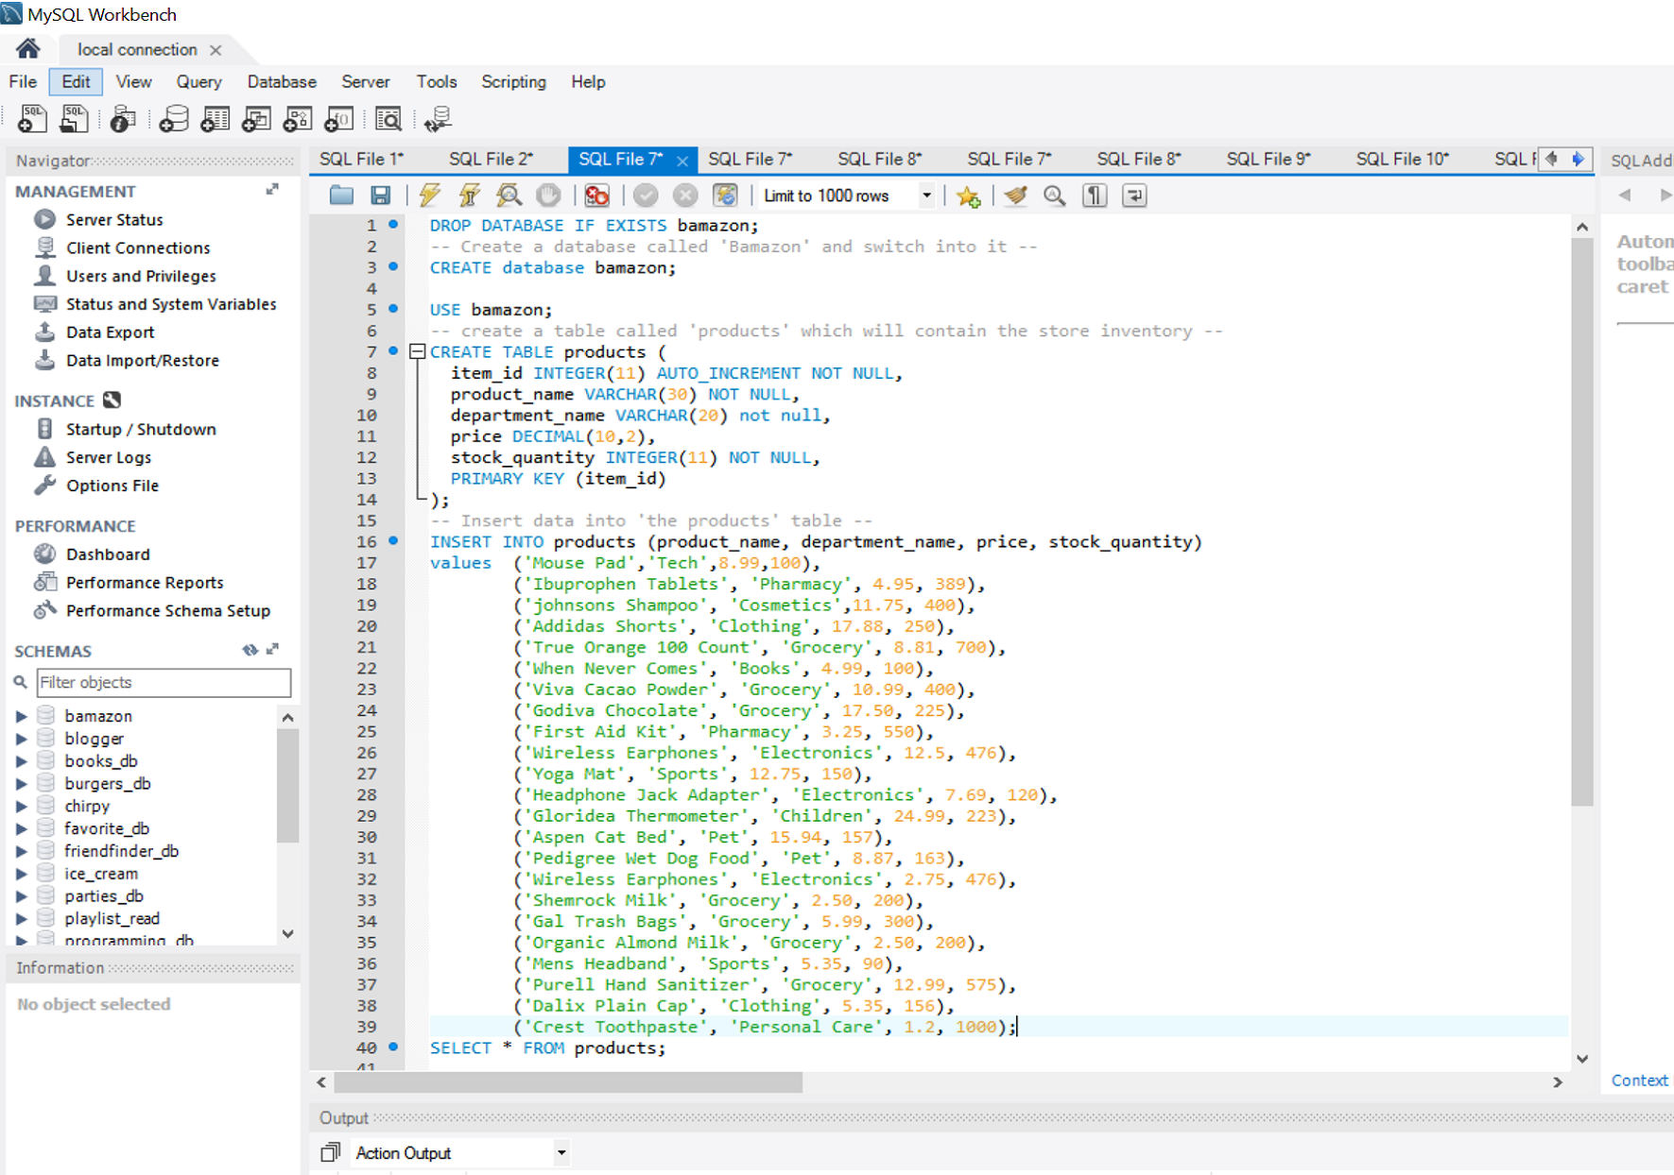This screenshot has width=1674, height=1175.
Task: Search table data icon in main toolbar
Action: click(x=388, y=118)
